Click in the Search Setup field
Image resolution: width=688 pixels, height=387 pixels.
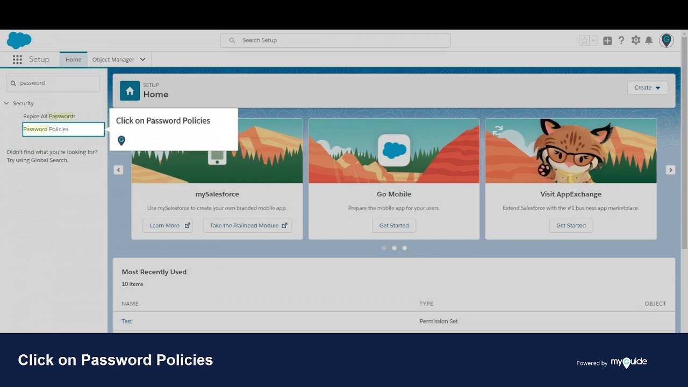coord(335,40)
